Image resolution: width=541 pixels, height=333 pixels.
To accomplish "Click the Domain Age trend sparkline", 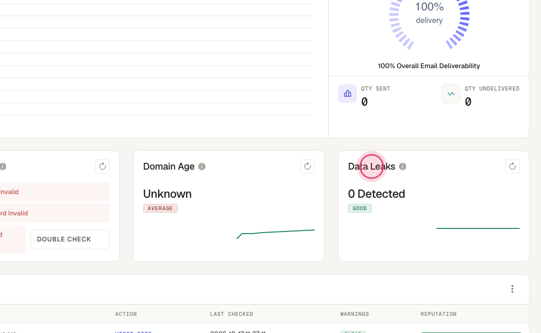I will tap(275, 234).
